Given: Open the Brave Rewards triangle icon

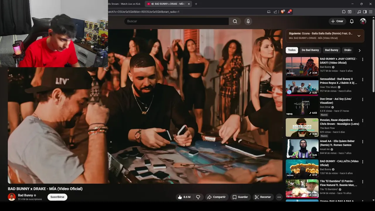Looking at the screenshot, I should (289, 12).
